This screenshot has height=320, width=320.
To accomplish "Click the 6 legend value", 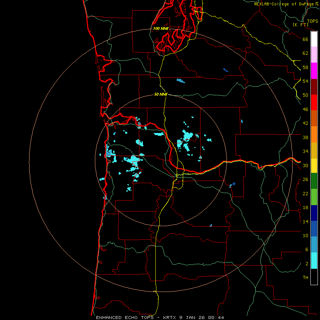I will pyautogui.click(x=307, y=249).
